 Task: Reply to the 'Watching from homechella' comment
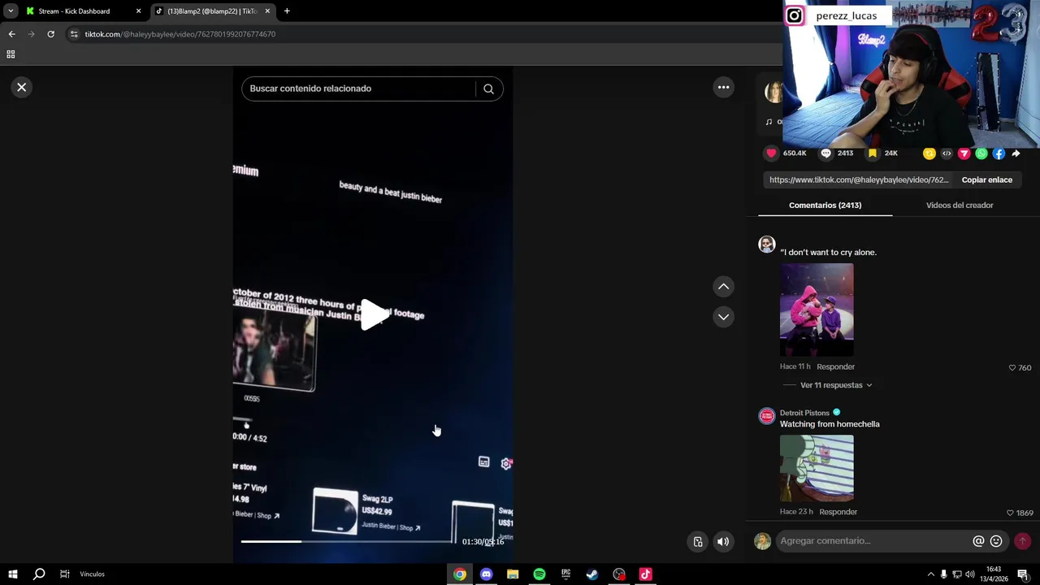pyautogui.click(x=838, y=512)
